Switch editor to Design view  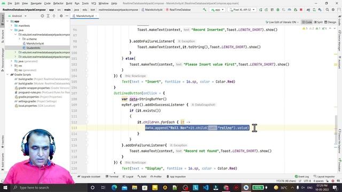click(330, 22)
